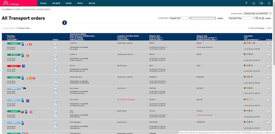View details magnifier for Hamburger Buns order
275x134 pixels.
click(x=55, y=78)
